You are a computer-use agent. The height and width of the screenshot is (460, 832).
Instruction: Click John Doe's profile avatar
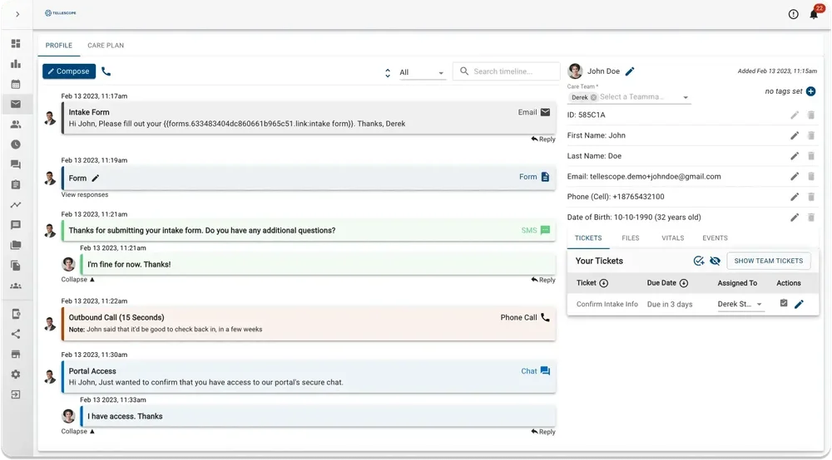[x=575, y=71]
